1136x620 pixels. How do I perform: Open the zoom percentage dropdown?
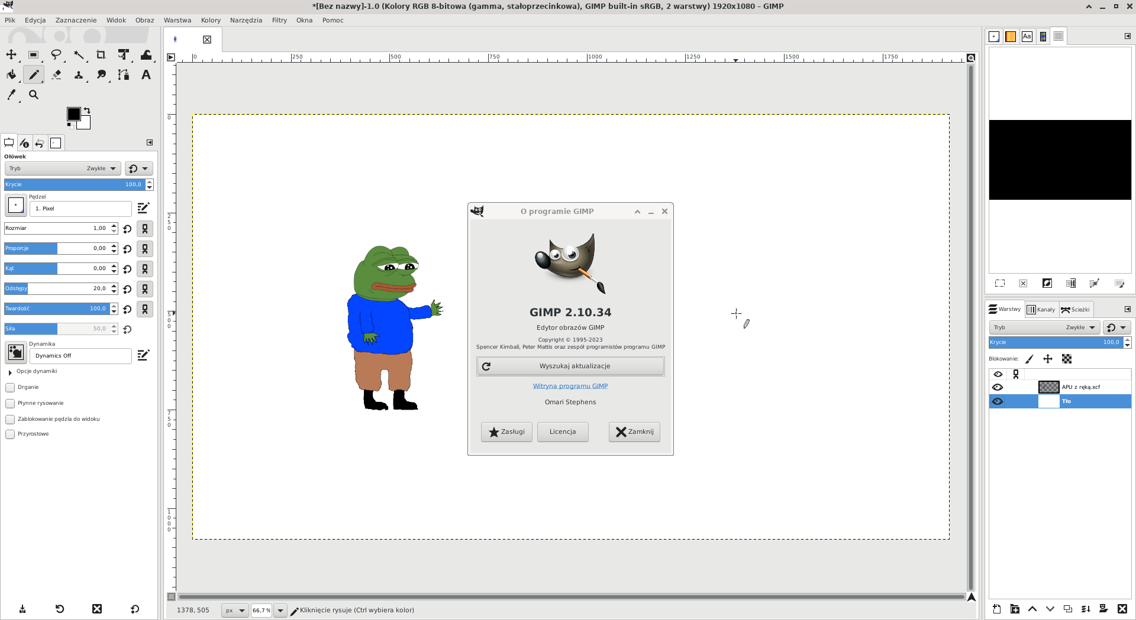[x=280, y=611]
